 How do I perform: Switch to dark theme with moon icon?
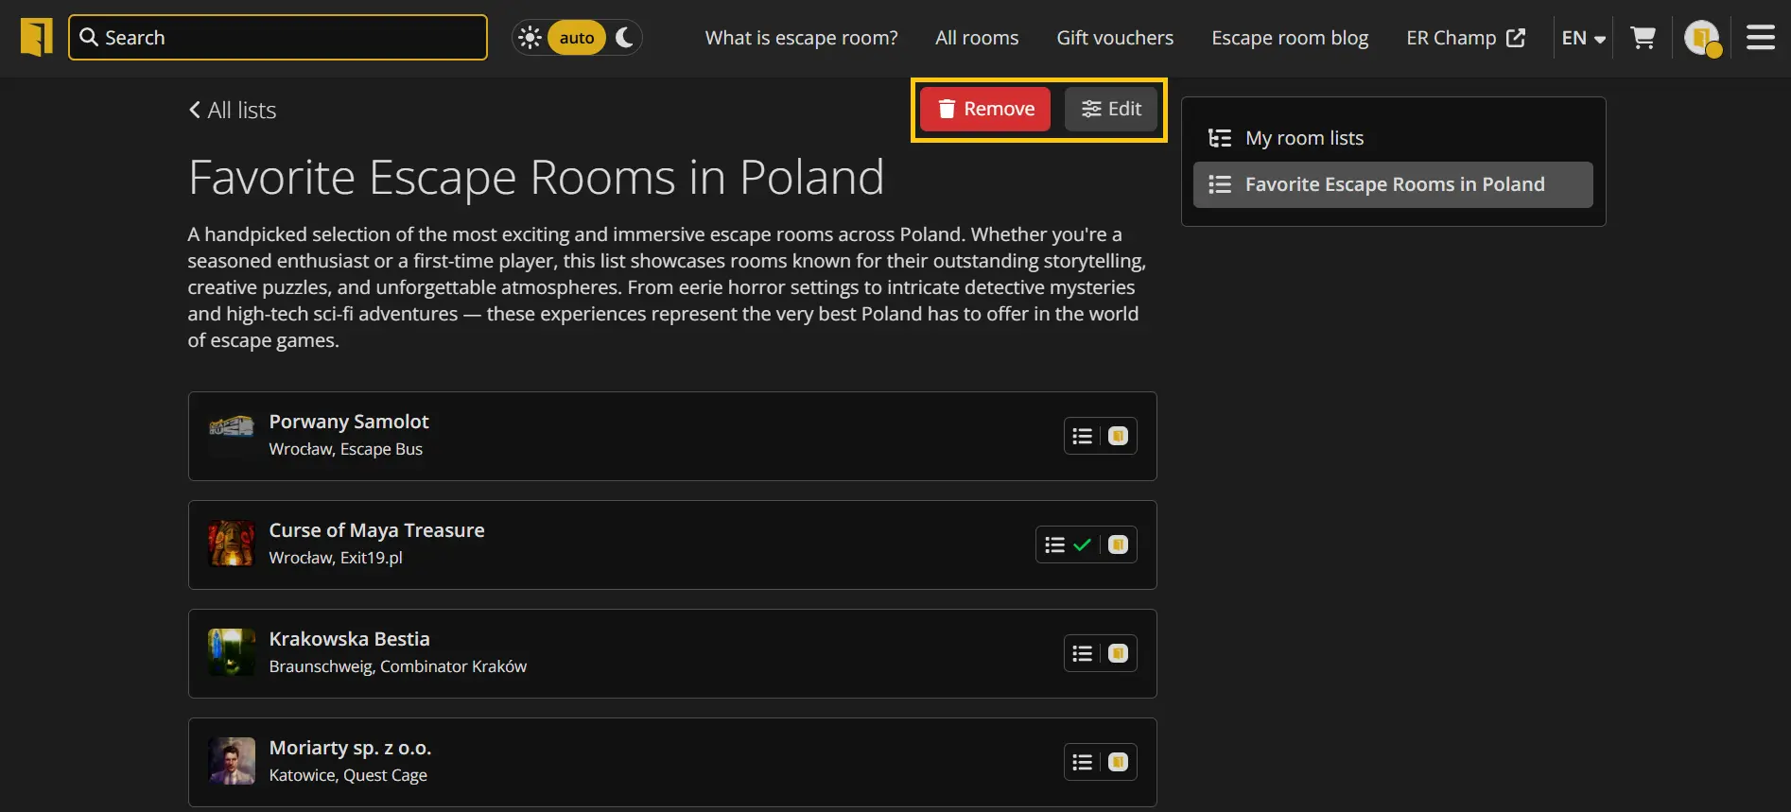(624, 38)
